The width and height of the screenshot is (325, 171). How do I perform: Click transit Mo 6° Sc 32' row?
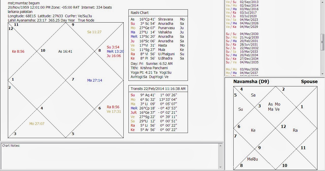[154, 100]
